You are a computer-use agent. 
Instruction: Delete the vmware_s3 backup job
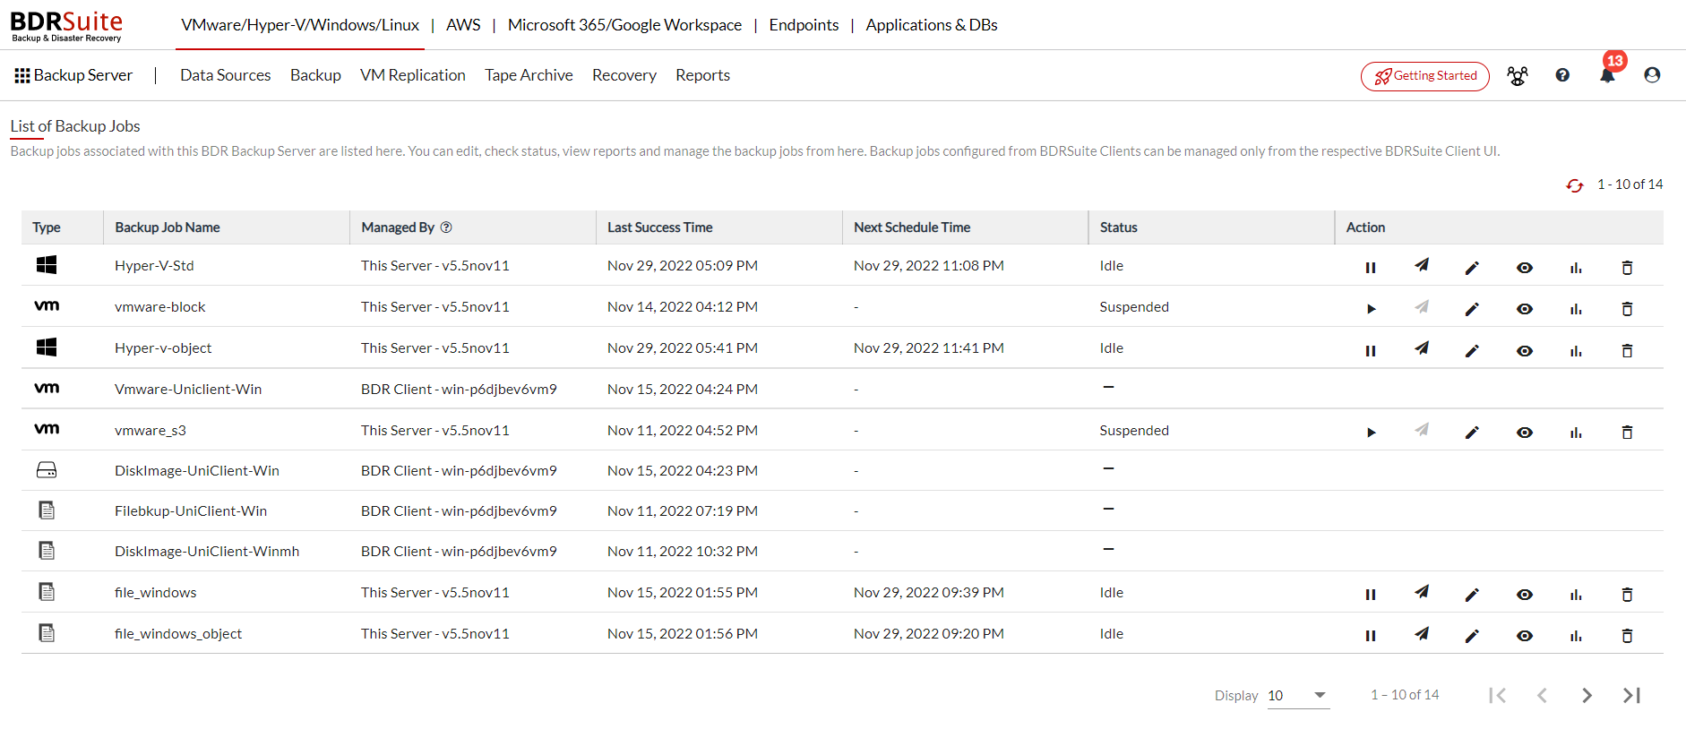[1627, 433]
